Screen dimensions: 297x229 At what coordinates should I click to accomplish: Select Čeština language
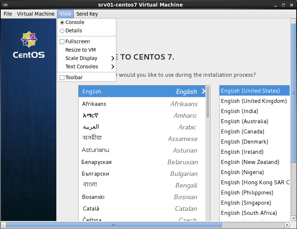point(142,218)
